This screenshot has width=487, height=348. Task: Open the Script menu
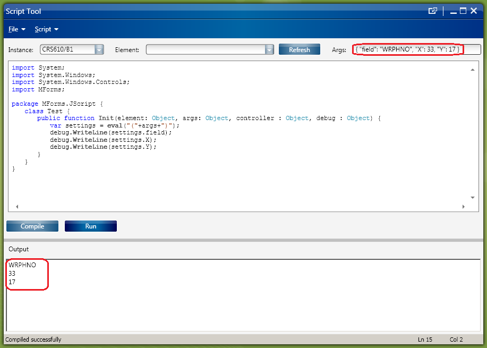46,29
